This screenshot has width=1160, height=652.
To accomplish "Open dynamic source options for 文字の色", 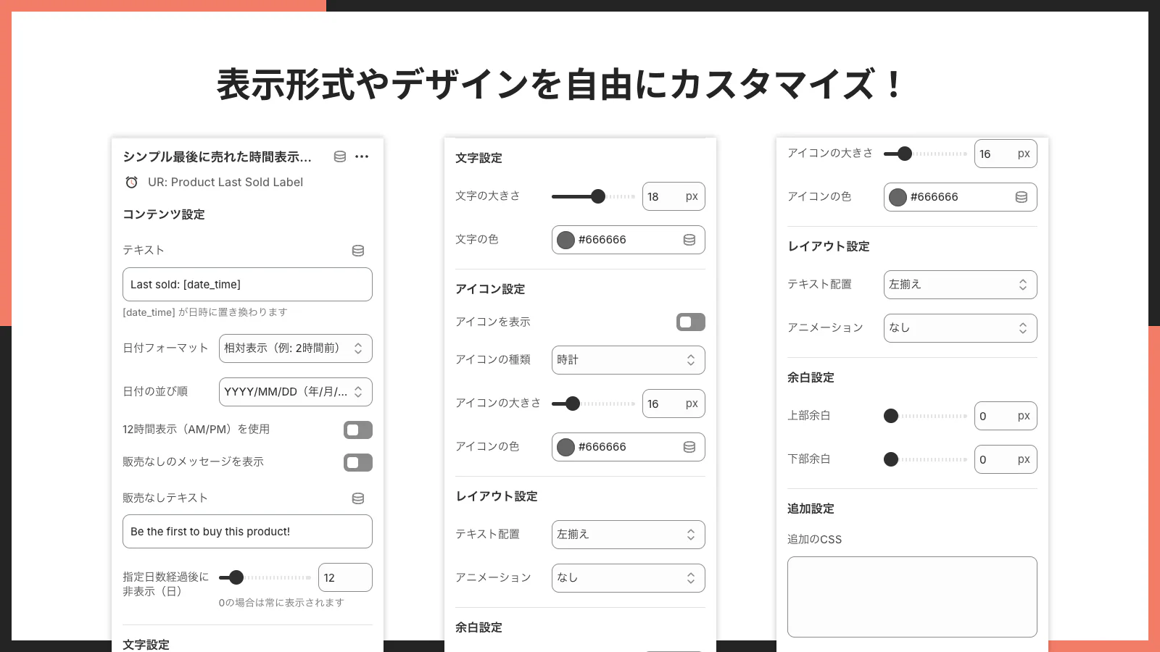I will click(689, 240).
